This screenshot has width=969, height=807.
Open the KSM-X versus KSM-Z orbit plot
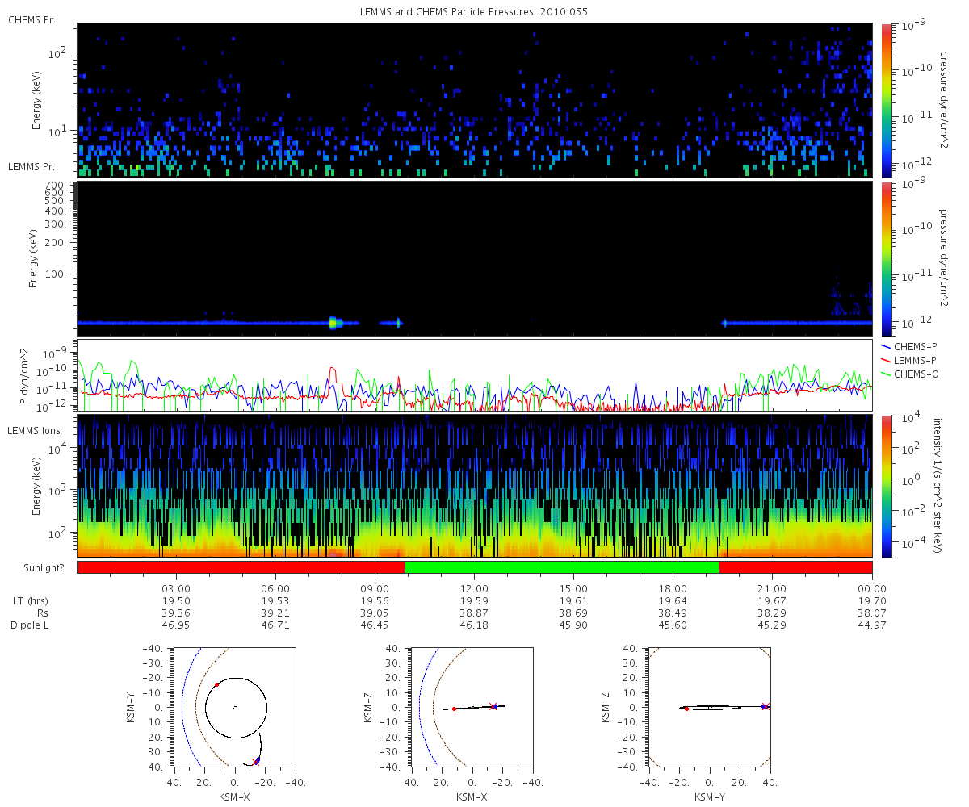pyautogui.click(x=472, y=707)
